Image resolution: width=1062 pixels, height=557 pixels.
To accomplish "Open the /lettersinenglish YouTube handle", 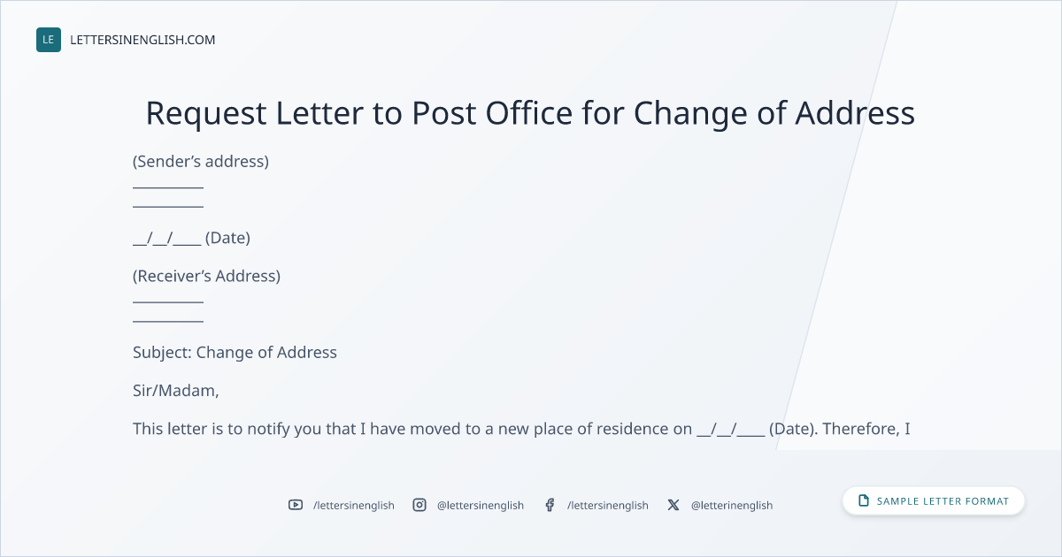I will 354,505.
